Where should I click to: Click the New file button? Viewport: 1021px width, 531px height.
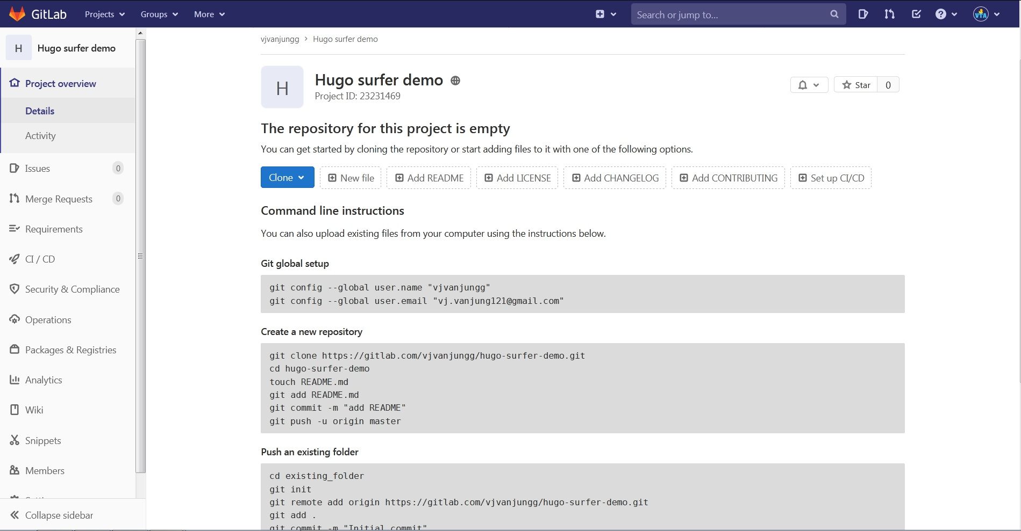pos(351,178)
